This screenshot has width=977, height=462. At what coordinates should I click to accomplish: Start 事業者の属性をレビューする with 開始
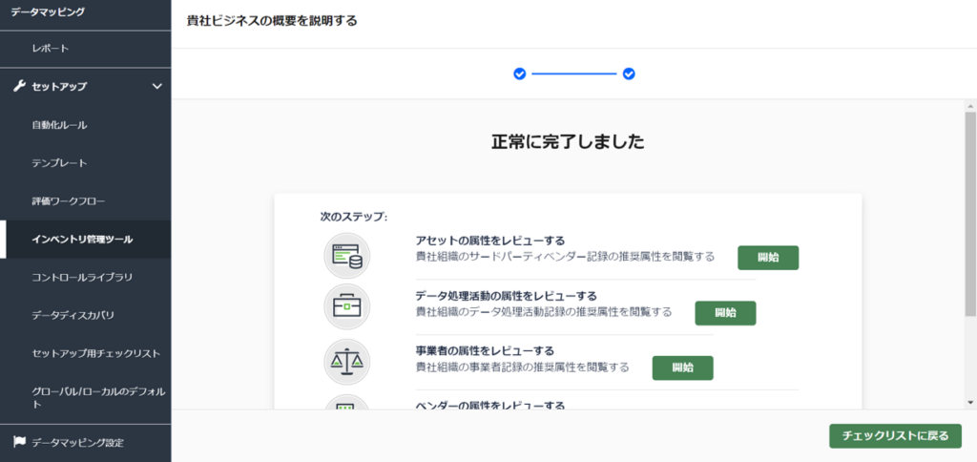pyautogui.click(x=682, y=367)
